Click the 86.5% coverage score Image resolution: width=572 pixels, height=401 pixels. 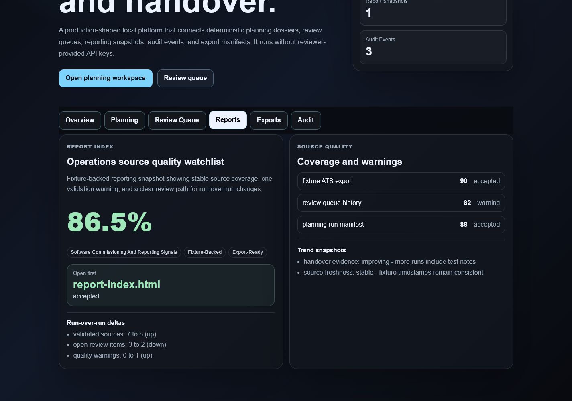pyautogui.click(x=109, y=222)
